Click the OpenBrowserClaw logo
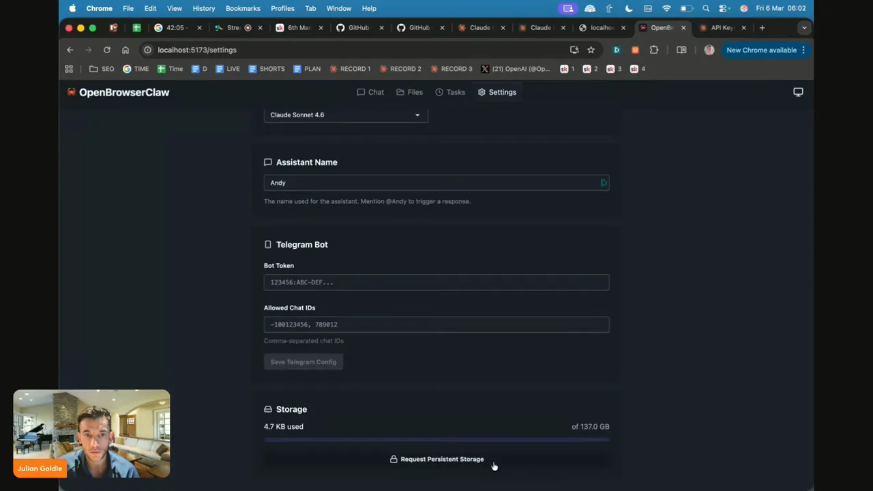 tap(118, 92)
